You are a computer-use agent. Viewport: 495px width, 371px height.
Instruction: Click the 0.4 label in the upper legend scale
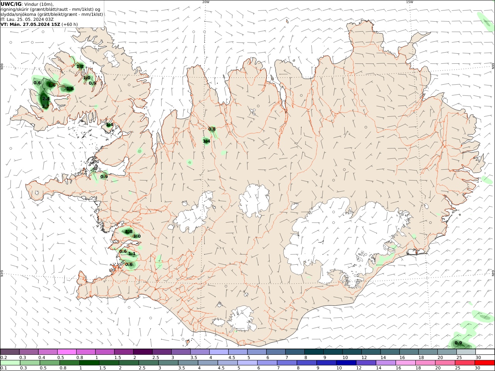pos(42,357)
